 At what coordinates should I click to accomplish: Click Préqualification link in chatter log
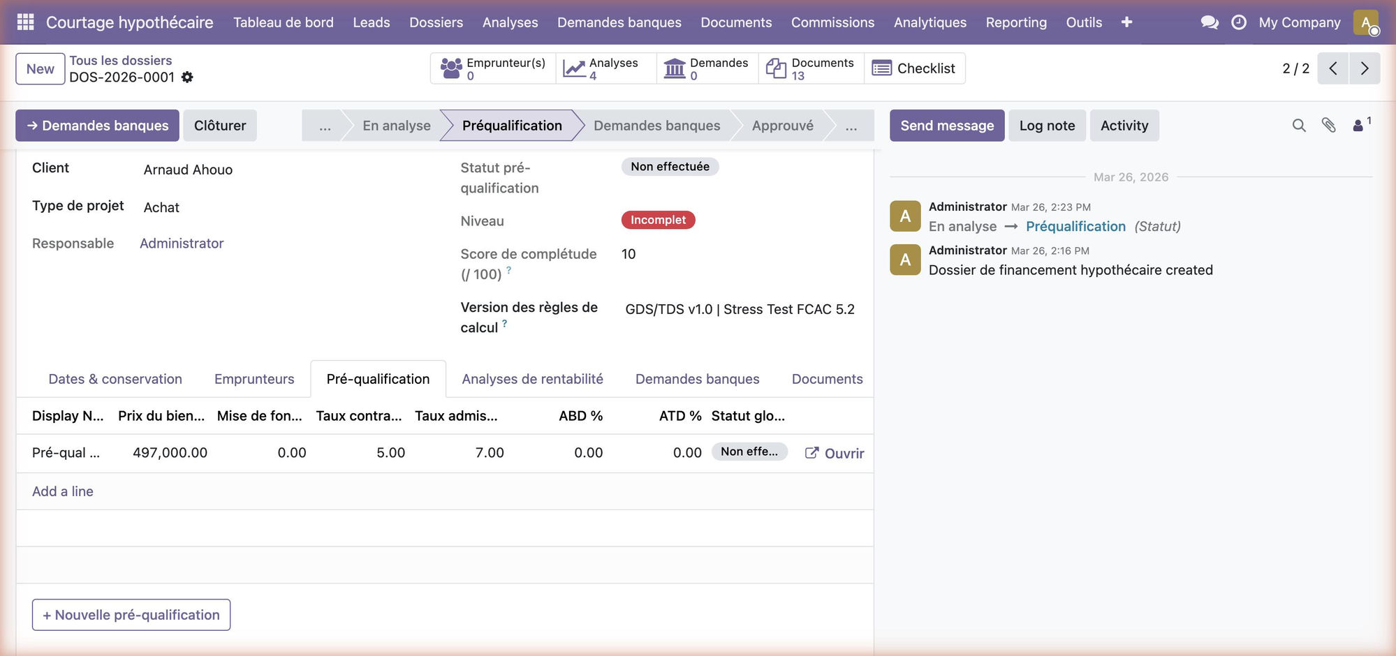(x=1075, y=226)
